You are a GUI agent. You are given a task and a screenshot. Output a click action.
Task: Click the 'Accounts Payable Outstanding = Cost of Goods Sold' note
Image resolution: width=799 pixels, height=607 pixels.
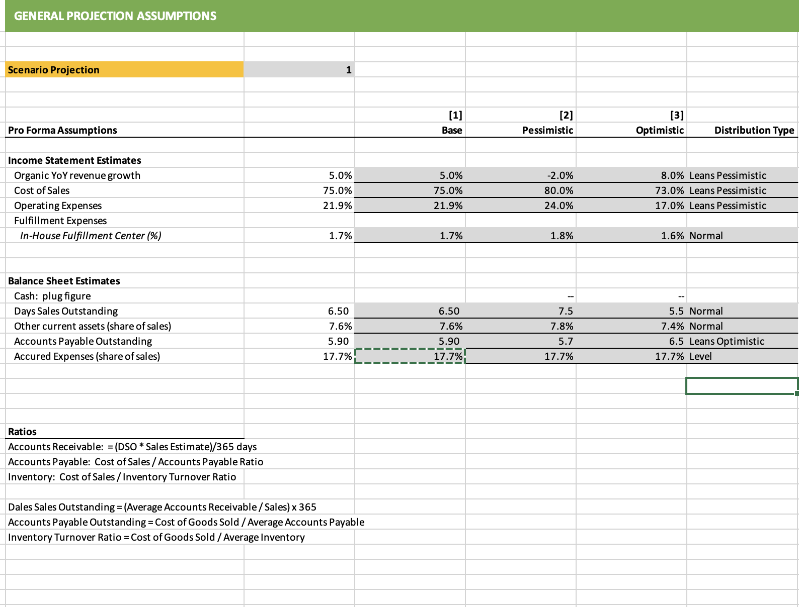click(186, 522)
